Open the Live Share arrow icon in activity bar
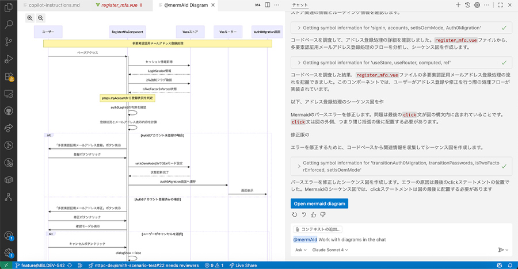 pyautogui.click(x=9, y=128)
